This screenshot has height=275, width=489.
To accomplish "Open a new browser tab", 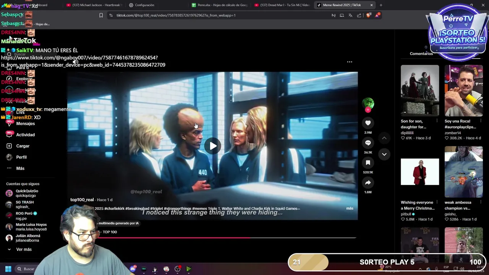I will 381,5.
